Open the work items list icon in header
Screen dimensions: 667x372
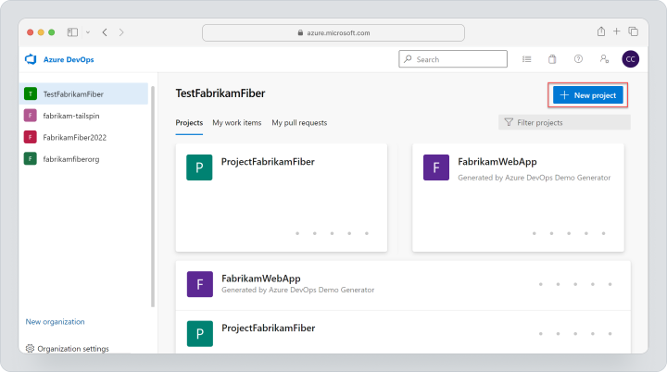(x=526, y=59)
